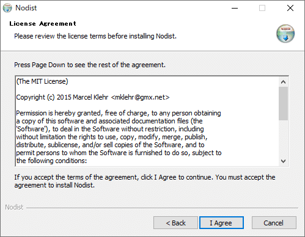The height and width of the screenshot is (237, 305).
Task: Minimize the Nodist installer window
Action: point(235,8)
